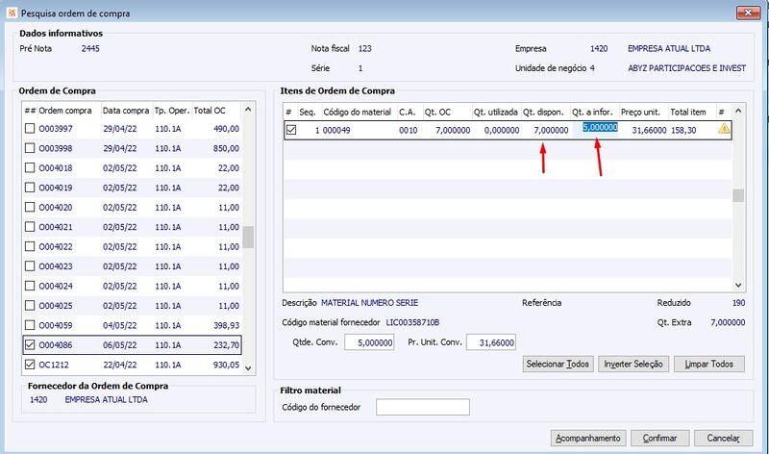This screenshot has width=769, height=454.
Task: Click the Limpar Todos button
Action: [708, 364]
